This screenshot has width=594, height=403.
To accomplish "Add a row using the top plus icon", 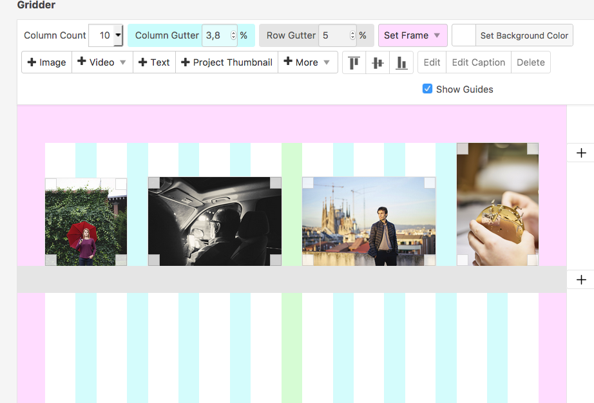I will click(x=581, y=153).
